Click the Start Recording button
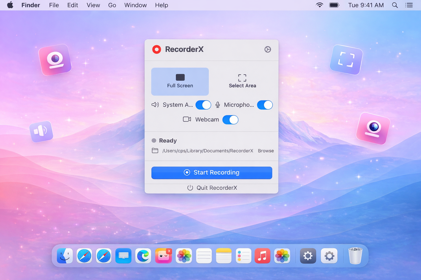 tap(212, 173)
